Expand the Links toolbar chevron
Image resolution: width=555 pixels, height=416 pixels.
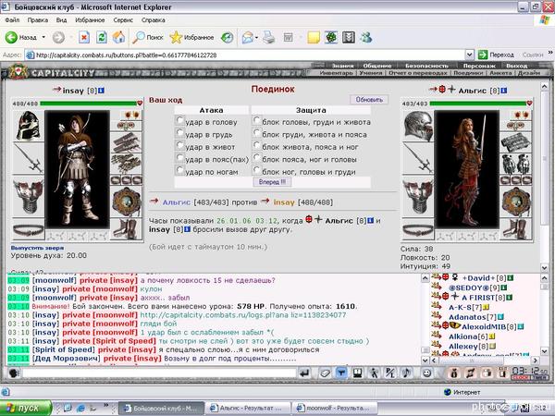pos(550,53)
